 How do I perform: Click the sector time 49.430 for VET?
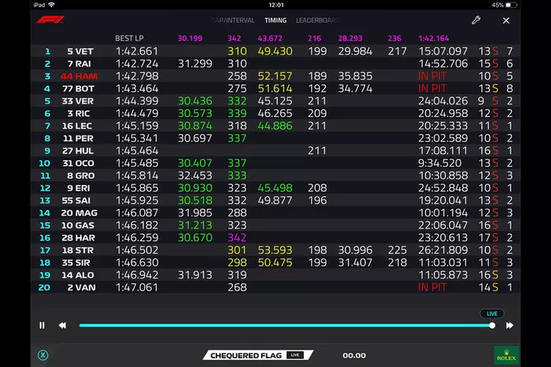[275, 51]
